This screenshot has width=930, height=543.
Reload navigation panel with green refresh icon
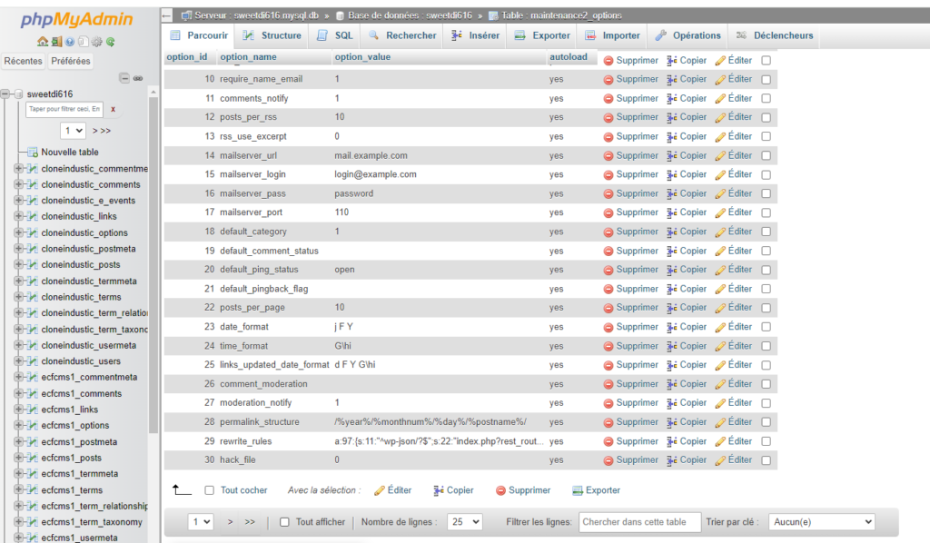[x=110, y=42]
